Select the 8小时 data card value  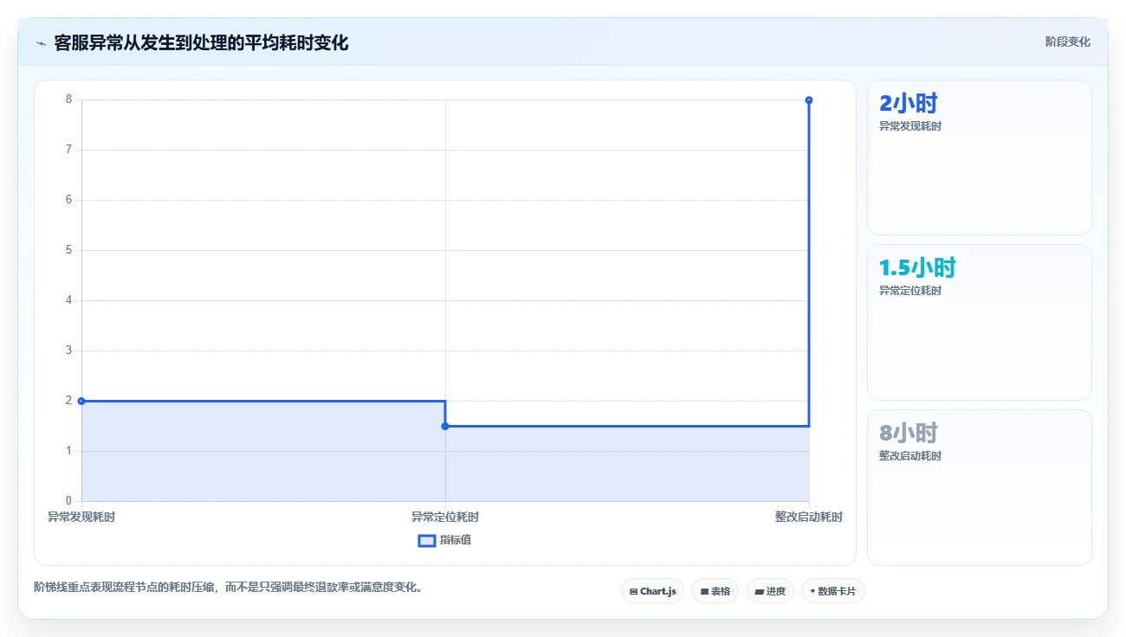pyautogui.click(x=909, y=433)
